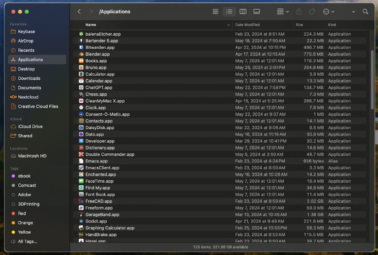Select the Calendar.app icon

pos(81,81)
